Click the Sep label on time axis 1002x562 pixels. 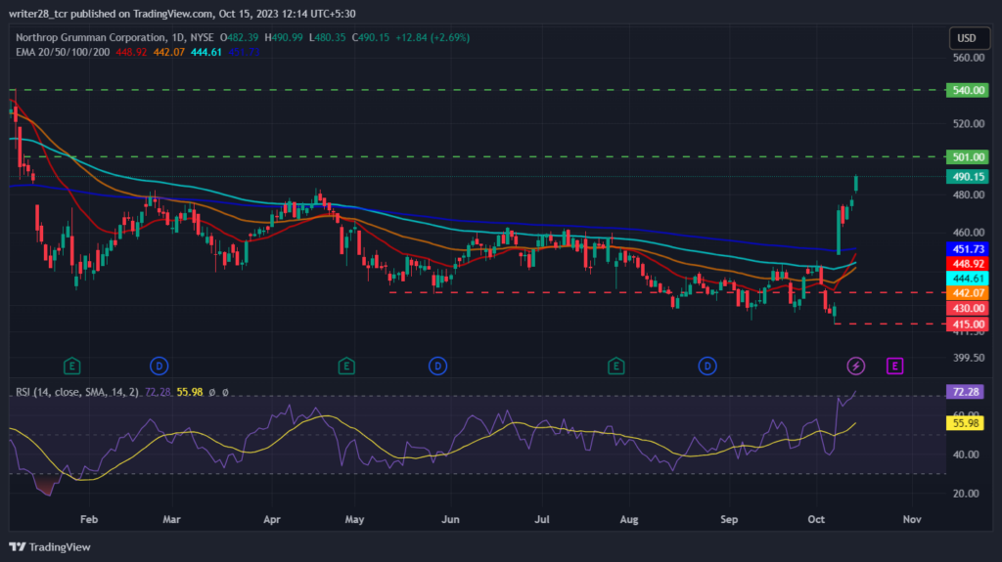729,519
